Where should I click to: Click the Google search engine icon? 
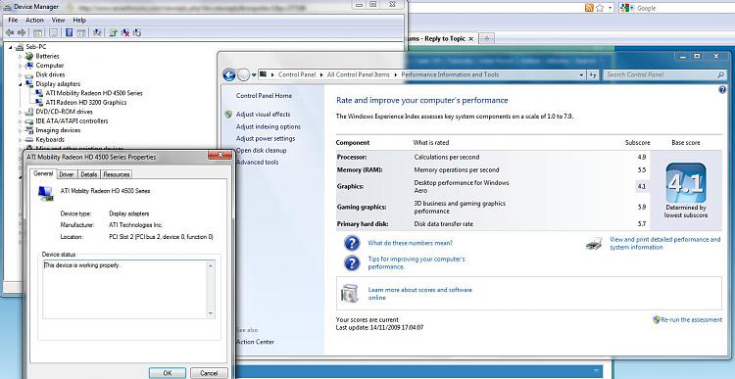coord(625,8)
